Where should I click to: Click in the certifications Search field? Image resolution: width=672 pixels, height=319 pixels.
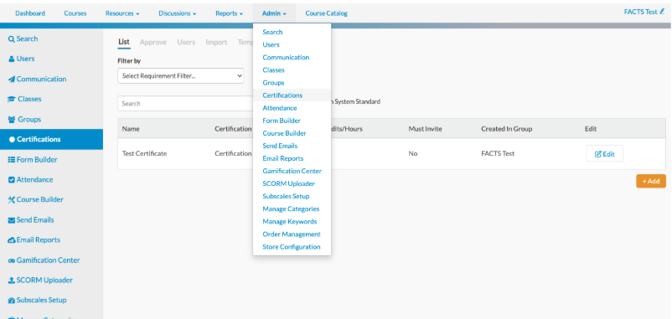click(x=185, y=104)
